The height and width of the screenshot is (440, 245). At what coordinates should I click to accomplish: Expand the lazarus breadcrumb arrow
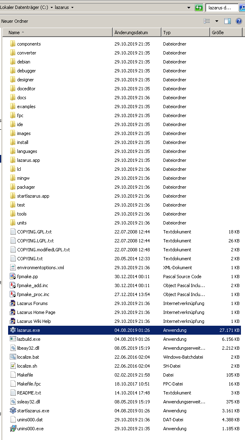72,8
